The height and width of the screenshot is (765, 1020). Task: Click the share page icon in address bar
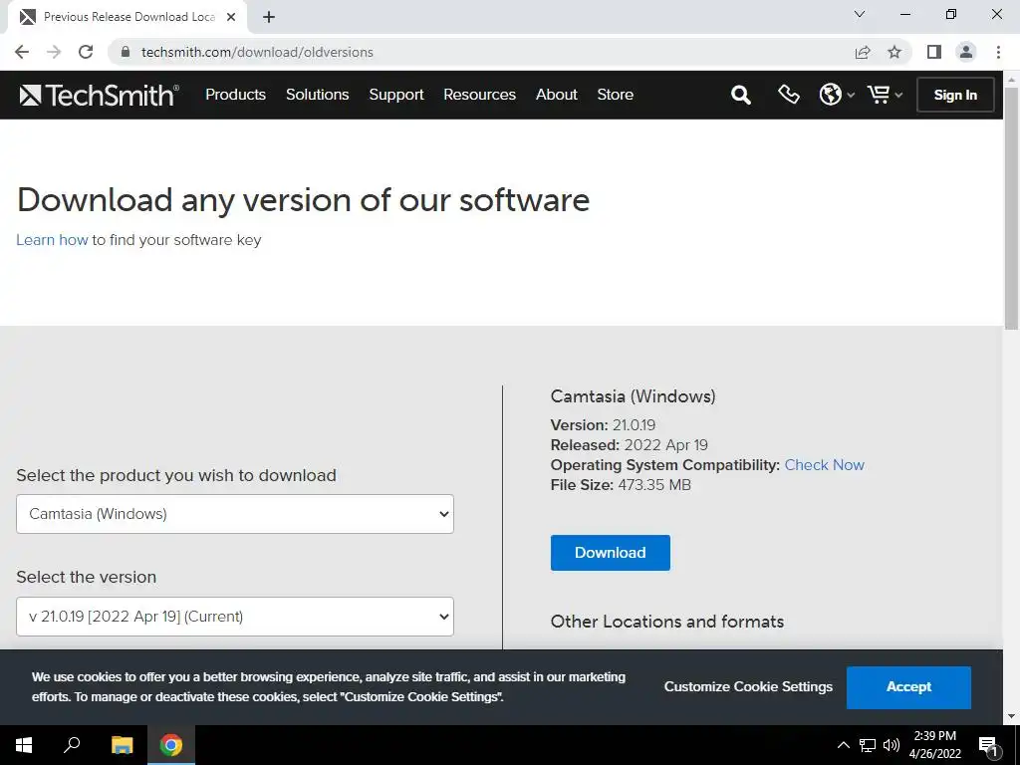point(863,52)
